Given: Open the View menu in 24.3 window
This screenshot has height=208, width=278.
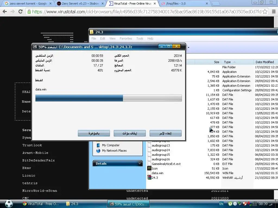Looking at the screenshot, I should [x=112, y=38].
